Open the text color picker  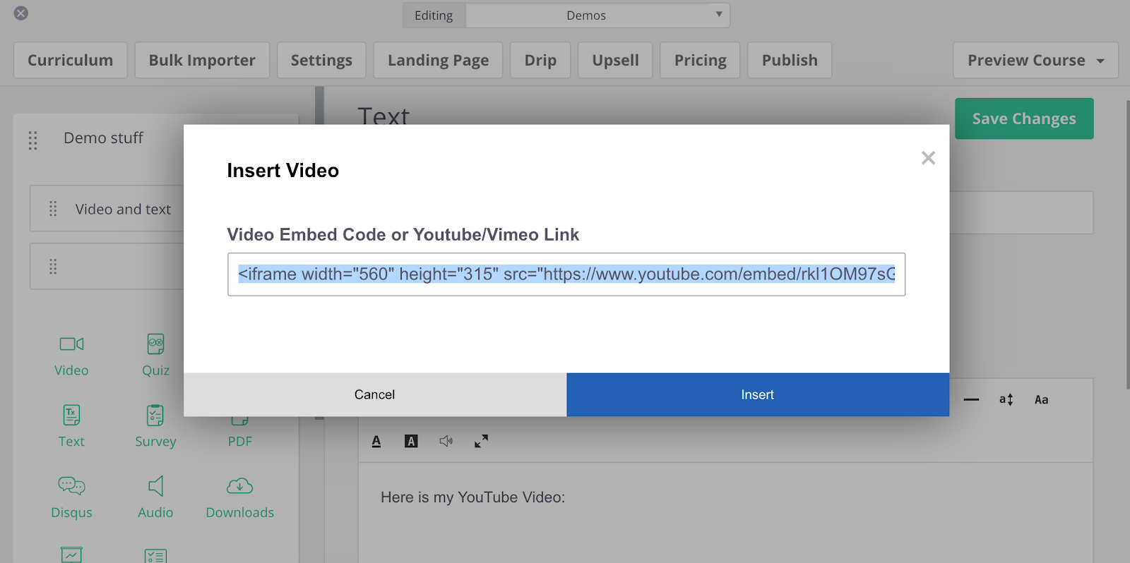376,441
